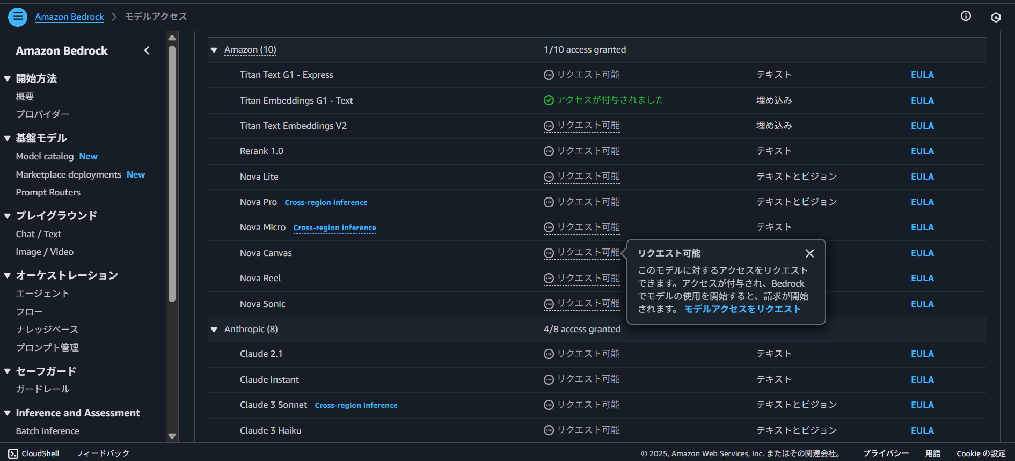Image resolution: width=1015 pixels, height=461 pixels.
Task: Open フロー in the sidebar
Action: pyautogui.click(x=29, y=312)
